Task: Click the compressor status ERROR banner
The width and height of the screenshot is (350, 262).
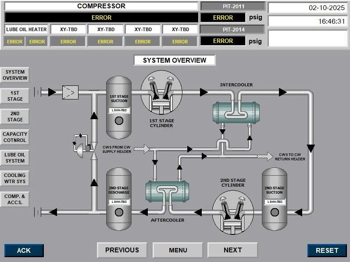Action: 101,18
